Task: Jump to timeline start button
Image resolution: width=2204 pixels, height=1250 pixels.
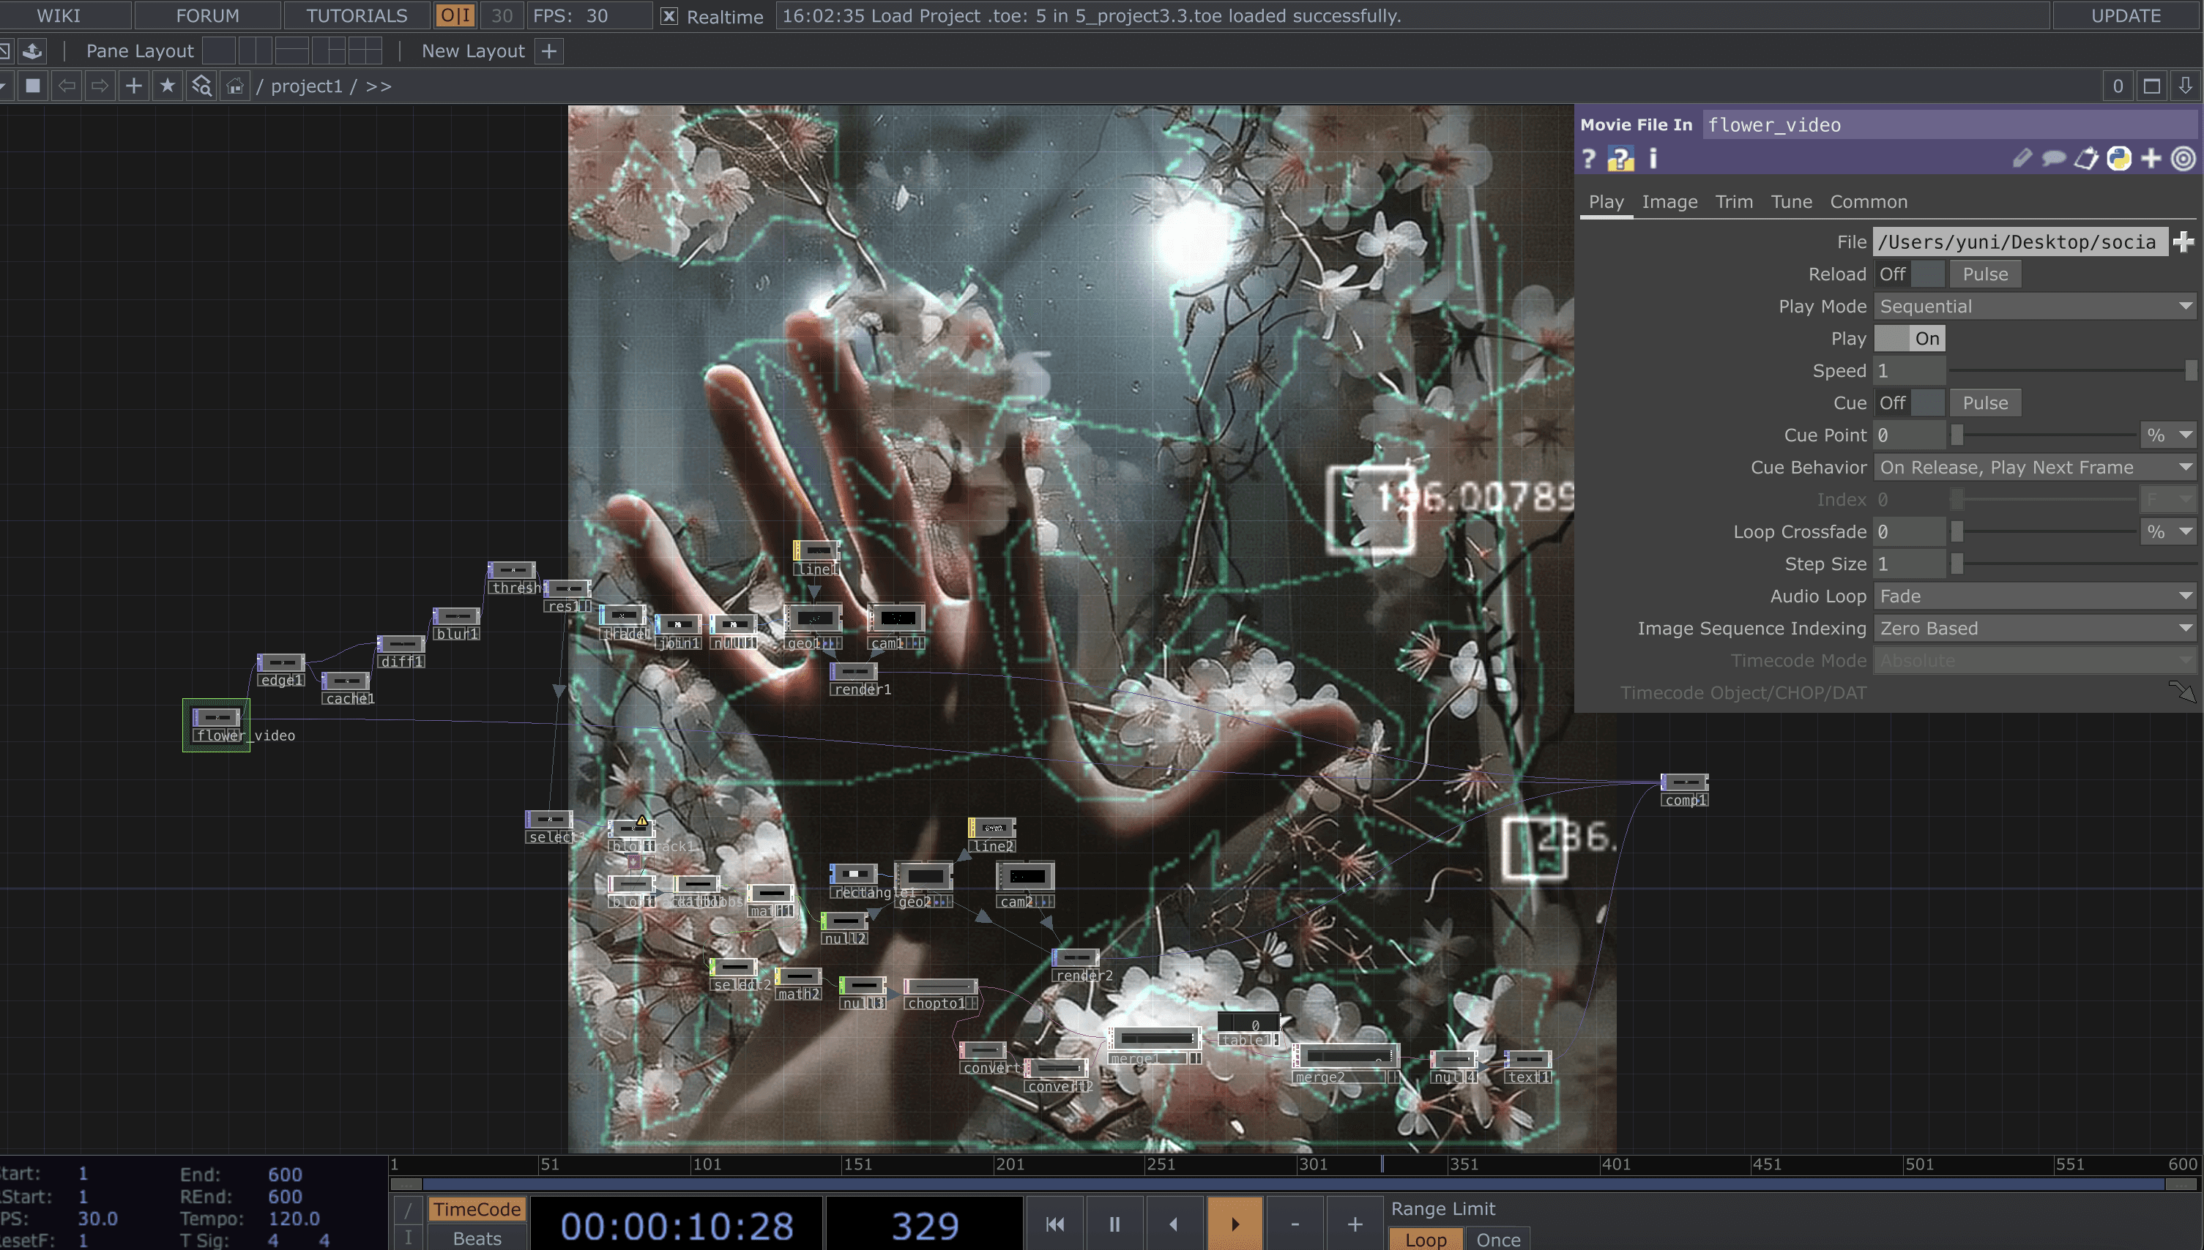Action: tap(1054, 1224)
